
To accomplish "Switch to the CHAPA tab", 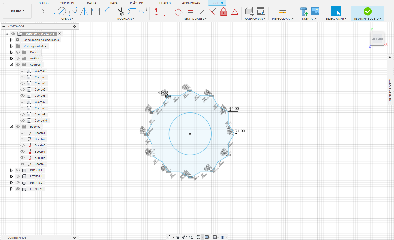I will [113, 3].
